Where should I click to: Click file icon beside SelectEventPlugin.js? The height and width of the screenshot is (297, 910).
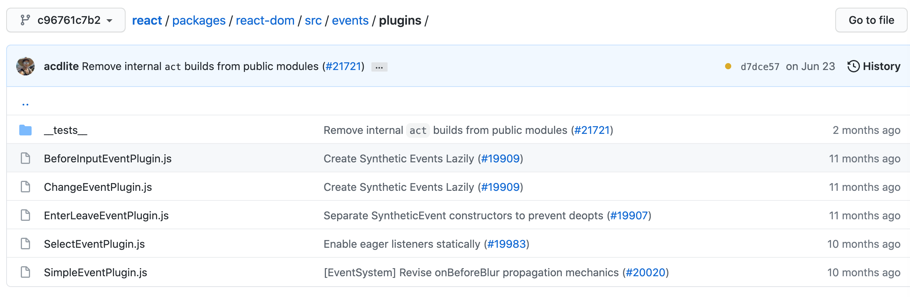click(25, 244)
